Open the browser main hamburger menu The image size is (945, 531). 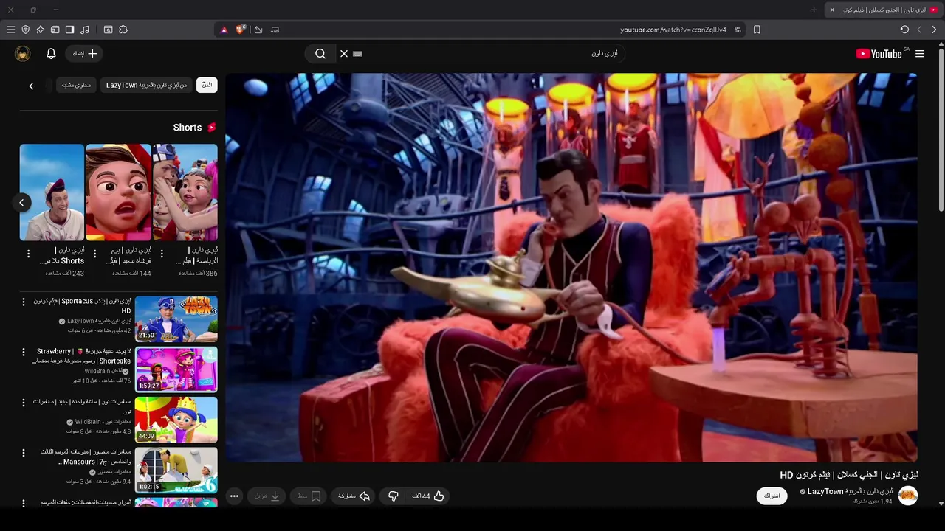click(x=10, y=29)
